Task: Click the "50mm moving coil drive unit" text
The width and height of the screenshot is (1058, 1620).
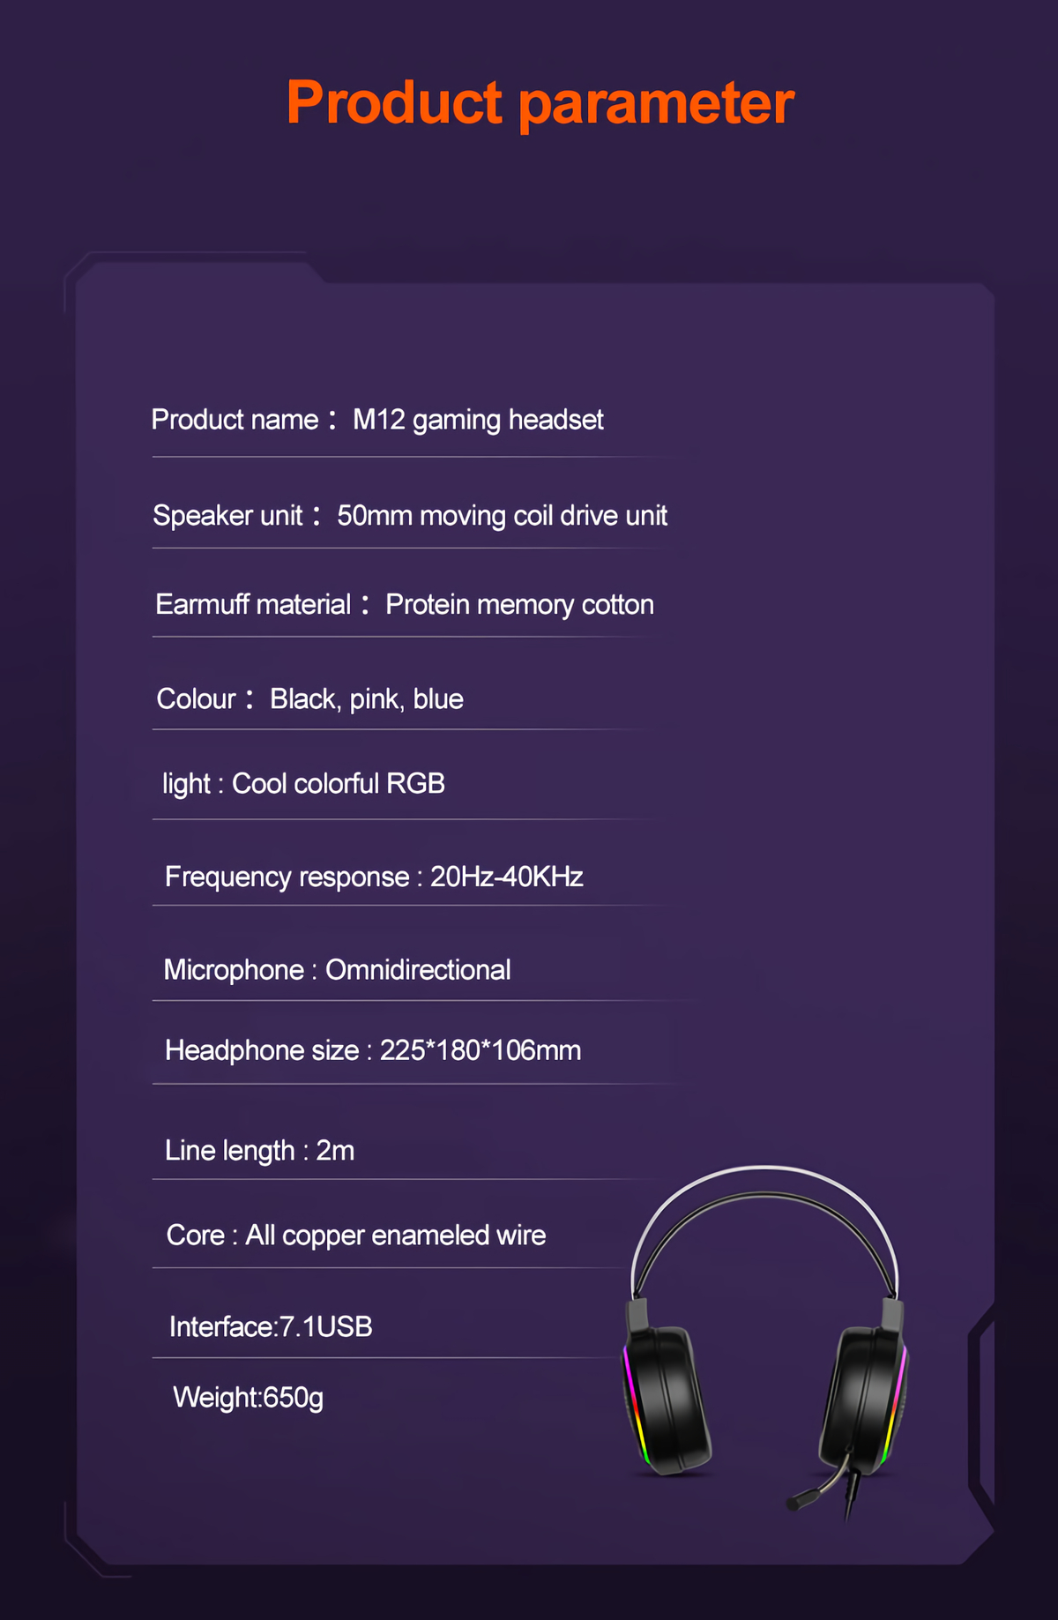Action: click(x=502, y=516)
